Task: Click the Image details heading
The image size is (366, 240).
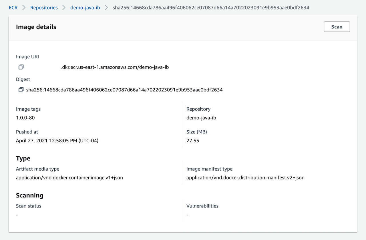Action: point(36,27)
